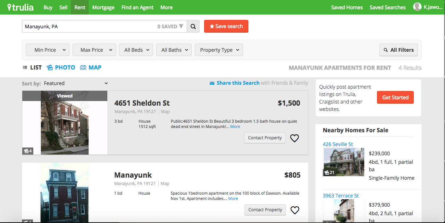Select the LIST view icon

25,67
